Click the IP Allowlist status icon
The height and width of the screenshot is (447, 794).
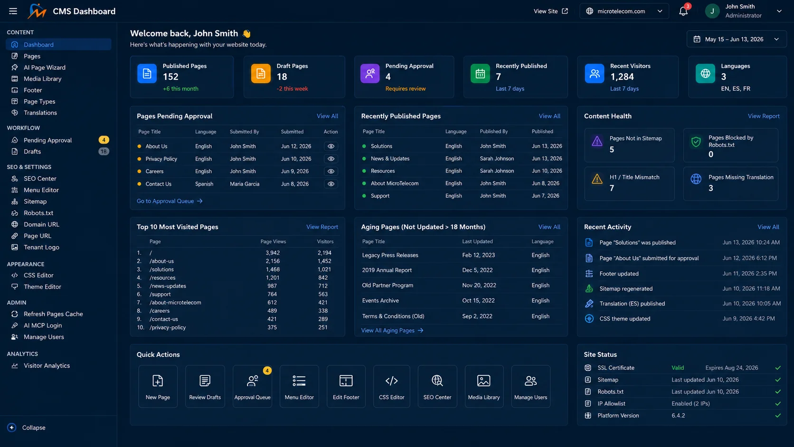tap(588, 404)
